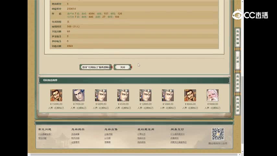
Task: Open the ¥7000.00 blue-haired character avatar
Action: pos(78,95)
